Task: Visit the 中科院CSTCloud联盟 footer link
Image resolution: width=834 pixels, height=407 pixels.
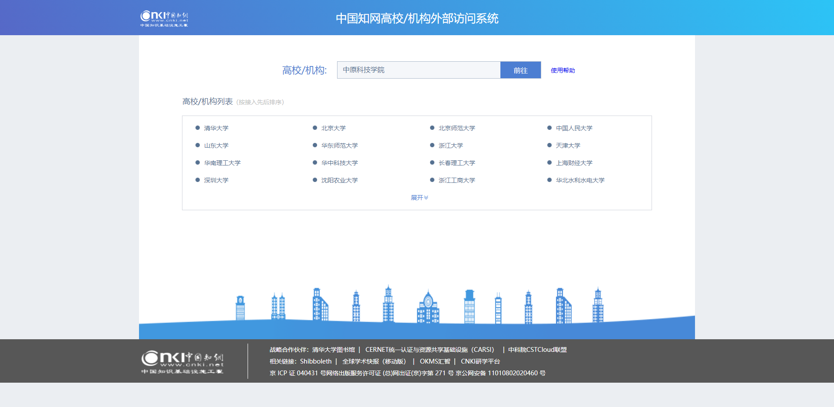Action: pos(537,350)
